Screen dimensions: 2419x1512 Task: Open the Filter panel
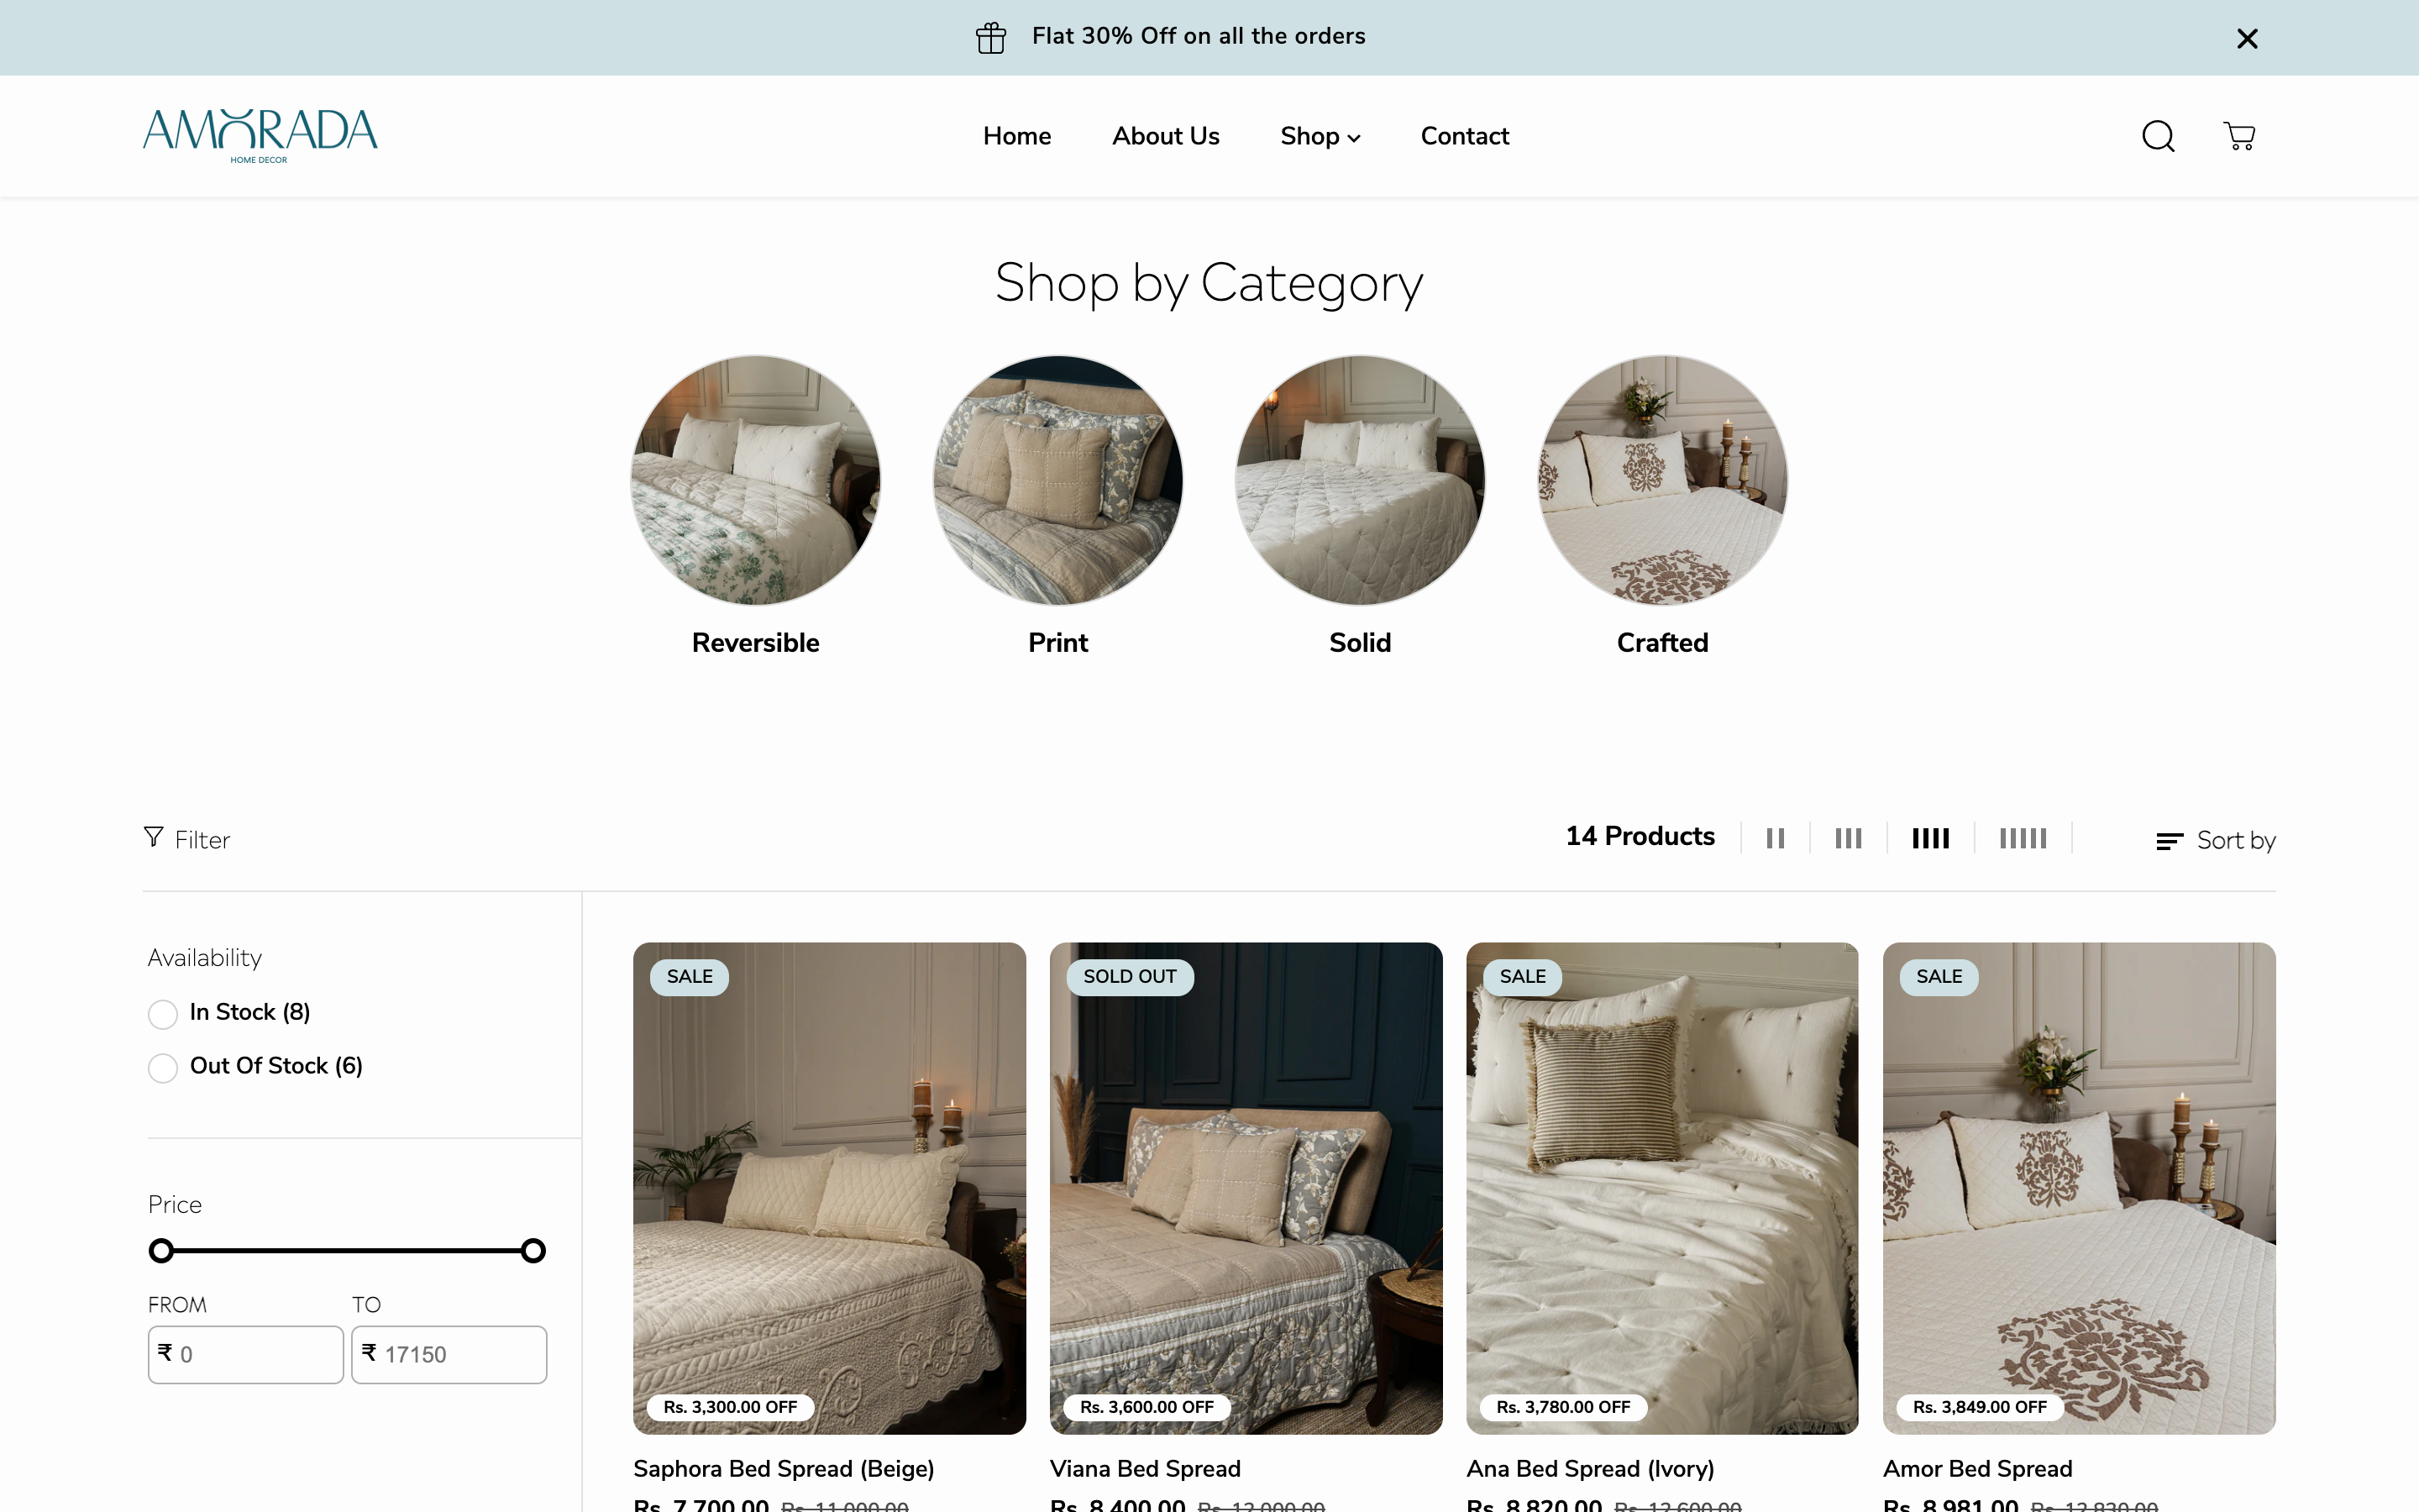(187, 839)
